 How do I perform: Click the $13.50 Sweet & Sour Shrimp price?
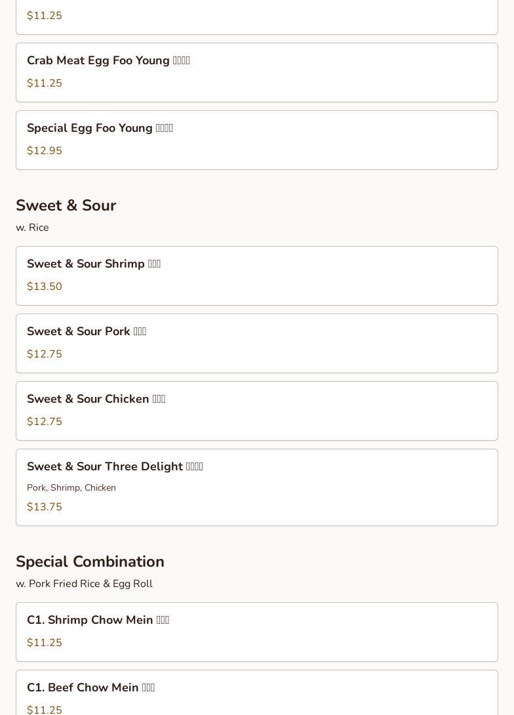[45, 287]
